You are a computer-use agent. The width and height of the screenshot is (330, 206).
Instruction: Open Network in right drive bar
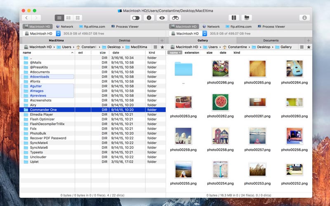pos(211,26)
